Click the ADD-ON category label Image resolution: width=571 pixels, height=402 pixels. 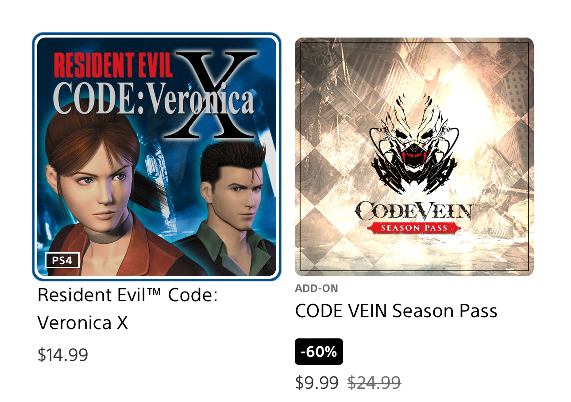pos(316,288)
